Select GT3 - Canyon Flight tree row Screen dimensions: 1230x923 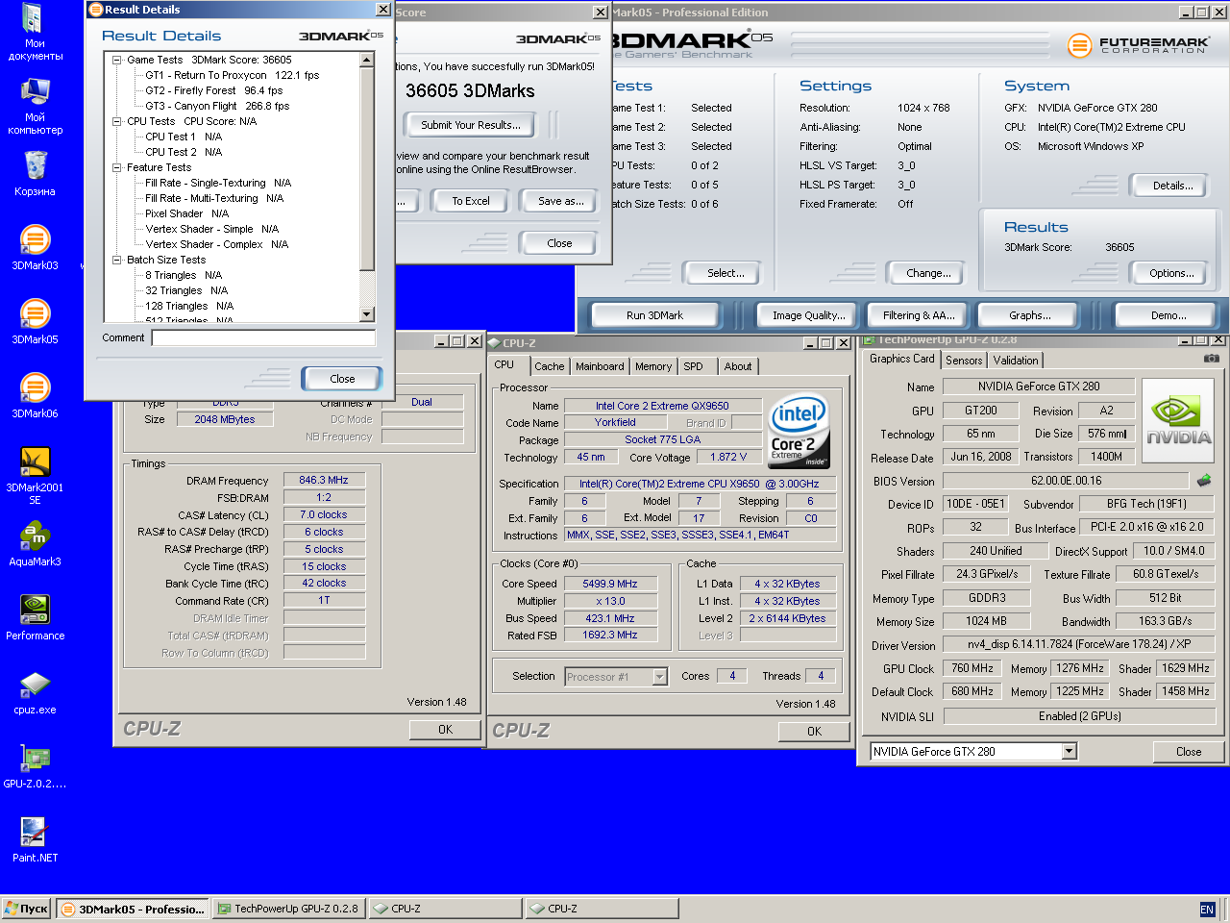[x=217, y=106]
